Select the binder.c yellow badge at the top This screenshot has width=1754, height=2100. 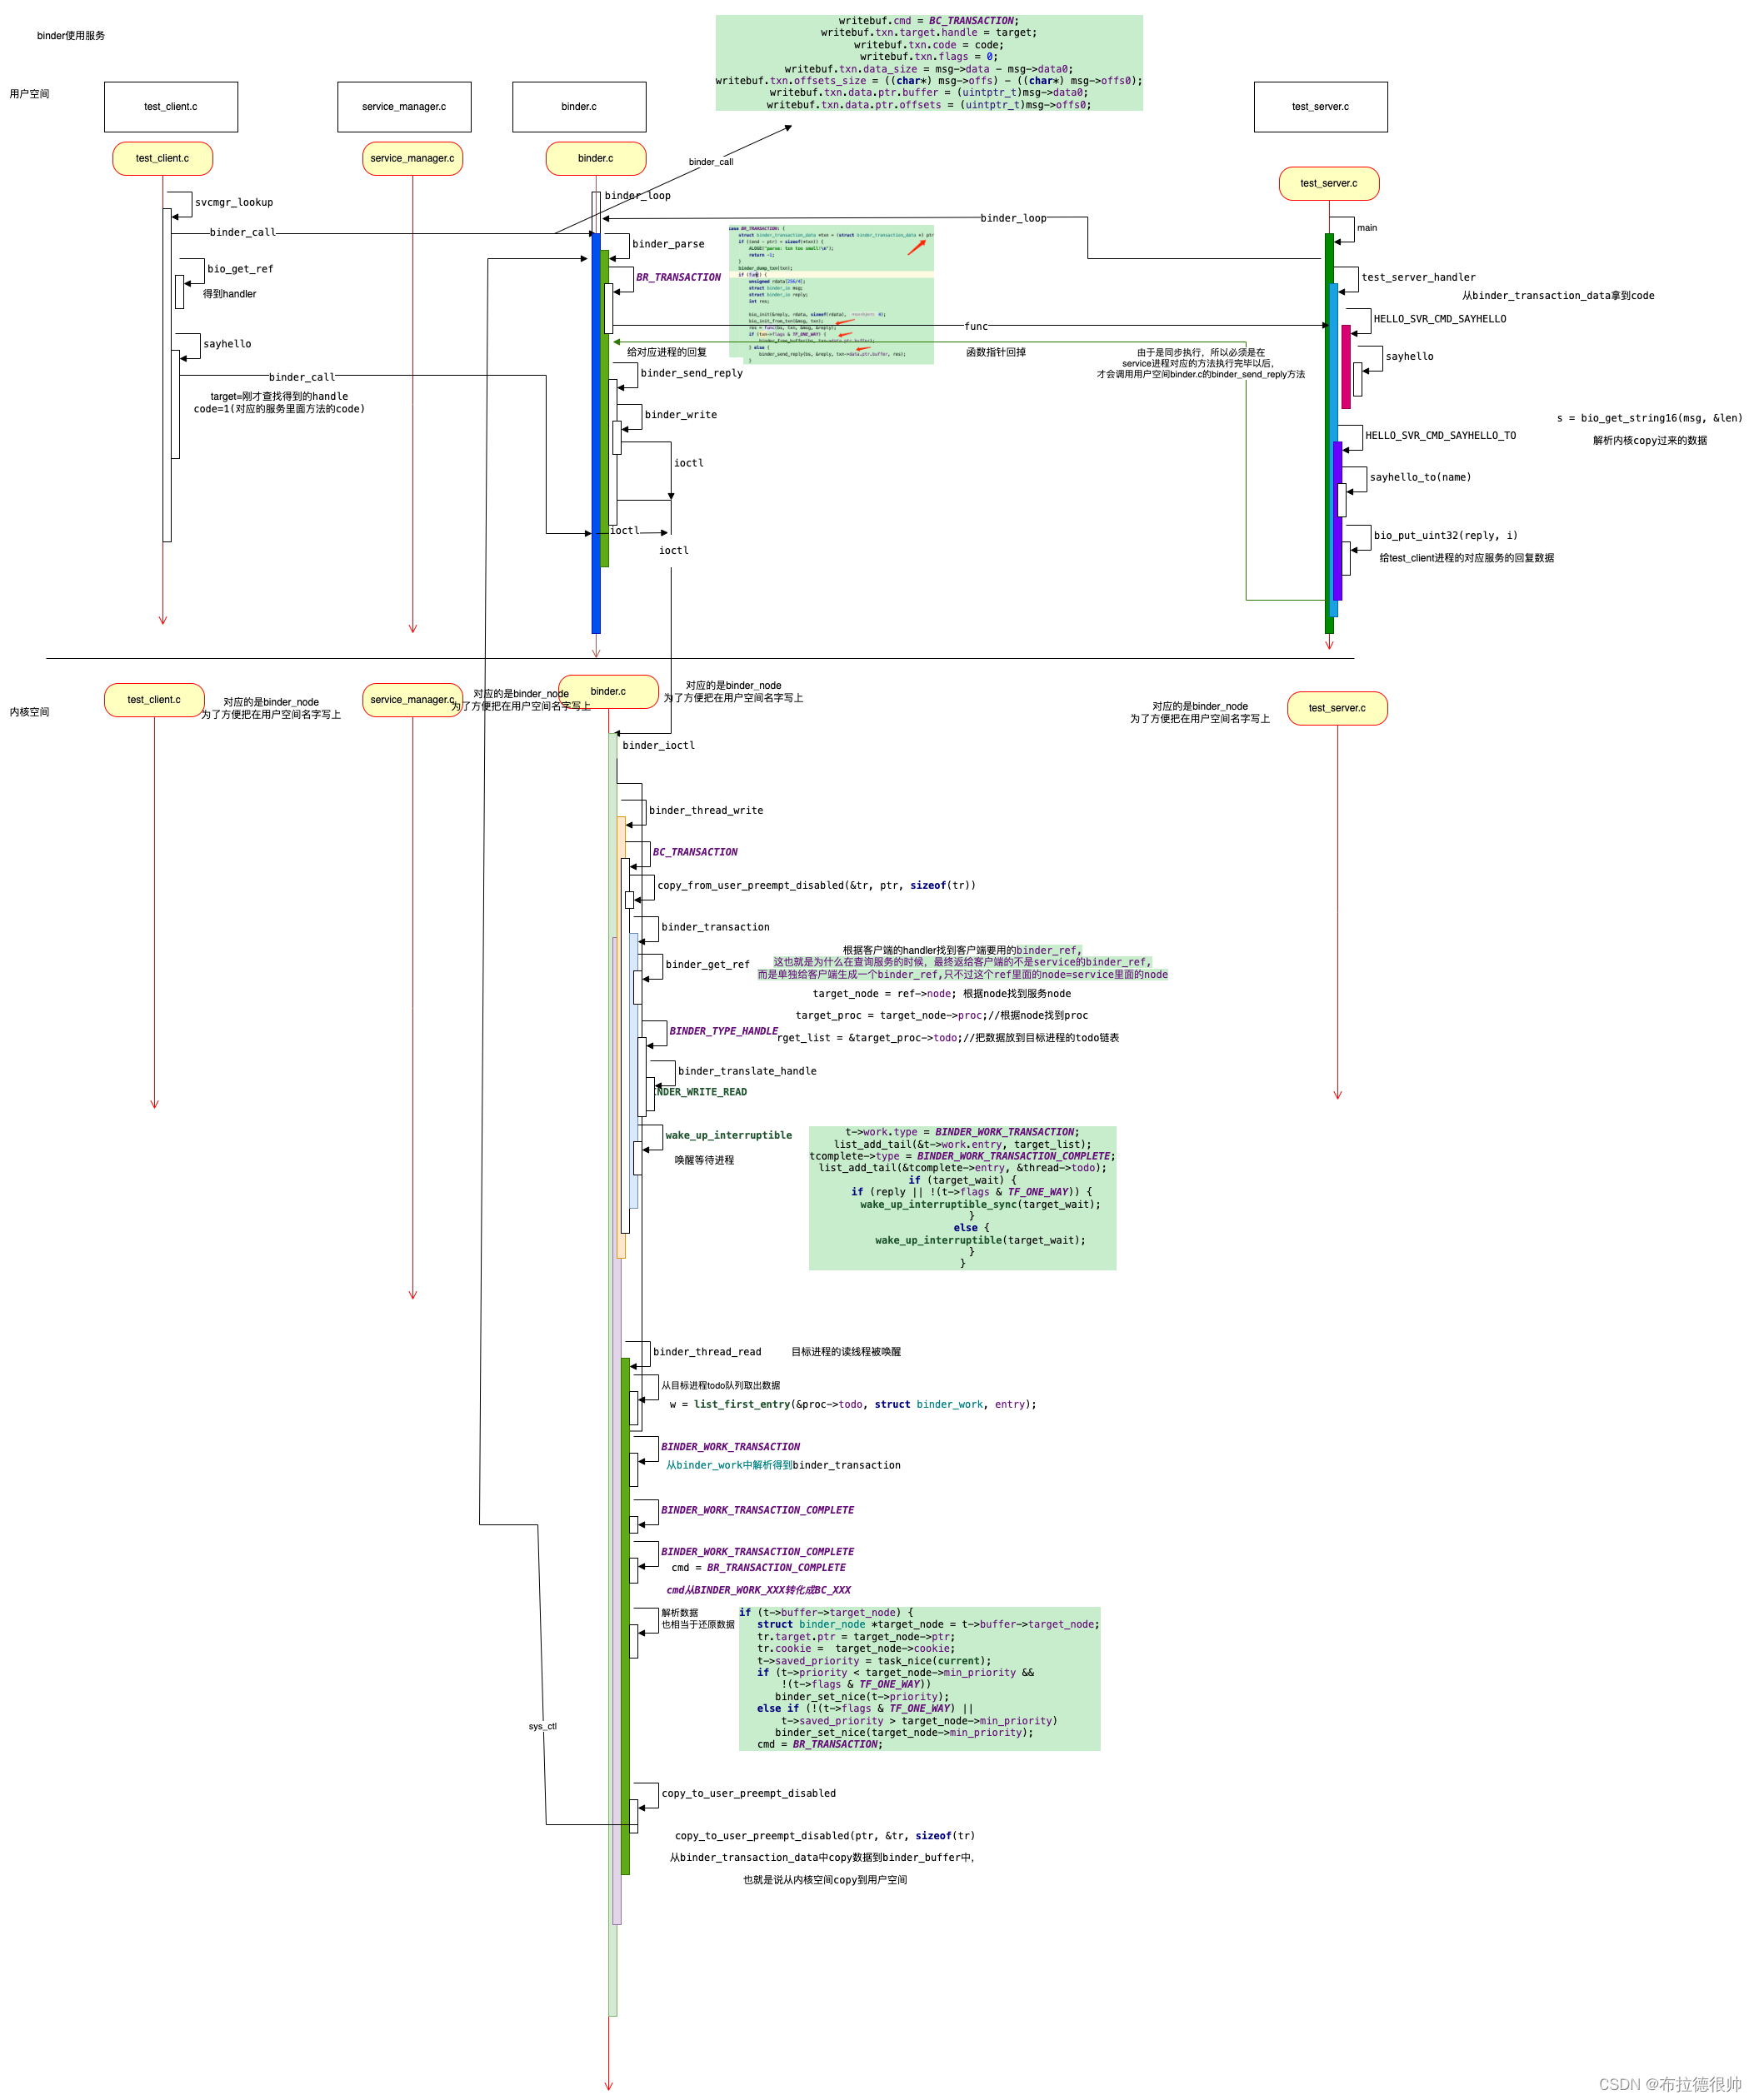coord(595,158)
